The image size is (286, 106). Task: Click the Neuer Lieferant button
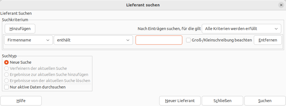tap(180, 101)
